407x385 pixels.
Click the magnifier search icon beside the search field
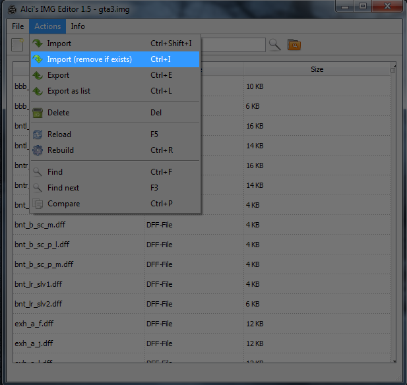[275, 45]
